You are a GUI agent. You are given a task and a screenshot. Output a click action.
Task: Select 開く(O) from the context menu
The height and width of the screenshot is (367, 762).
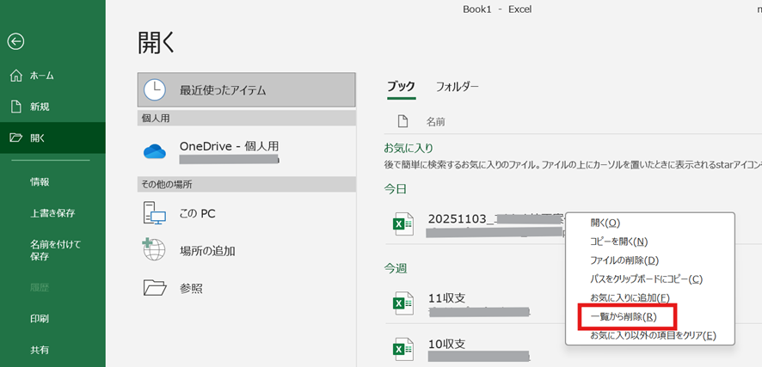tap(605, 223)
